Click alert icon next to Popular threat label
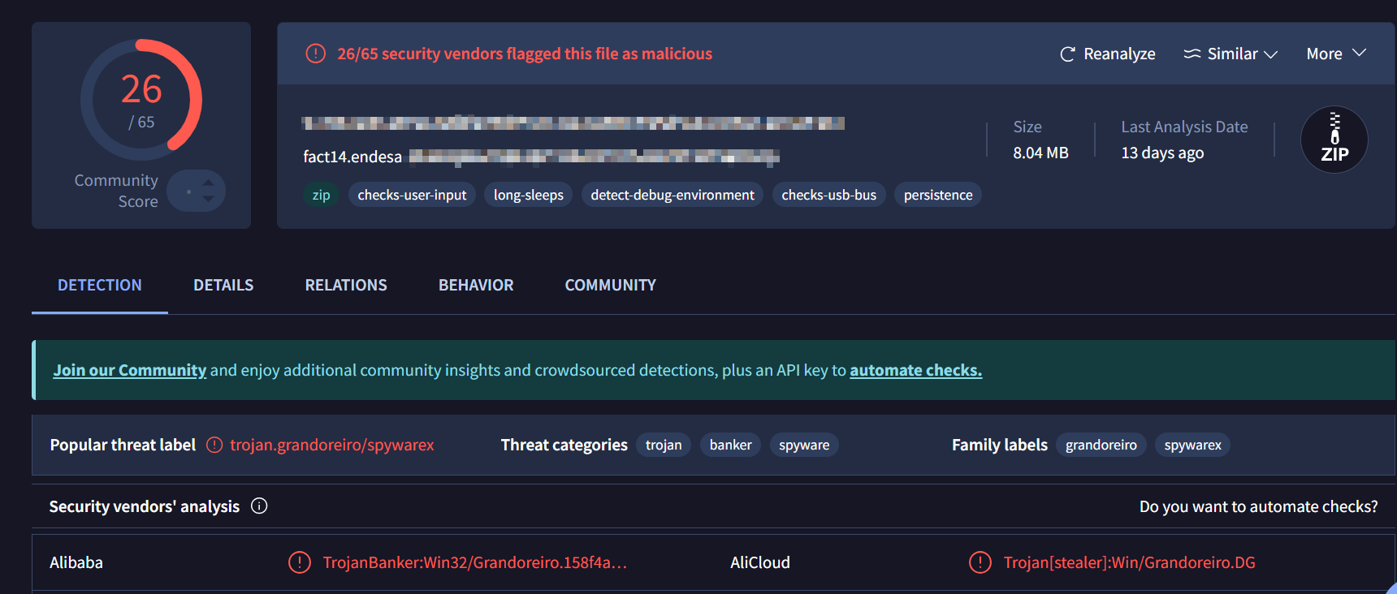 pyautogui.click(x=214, y=445)
